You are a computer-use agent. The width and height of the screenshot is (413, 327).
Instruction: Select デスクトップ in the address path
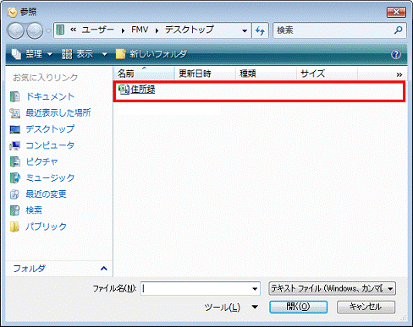(190, 30)
